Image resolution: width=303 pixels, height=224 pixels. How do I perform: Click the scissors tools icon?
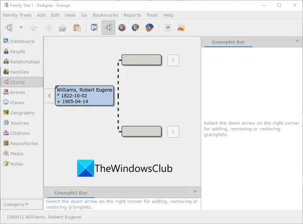[181, 27]
